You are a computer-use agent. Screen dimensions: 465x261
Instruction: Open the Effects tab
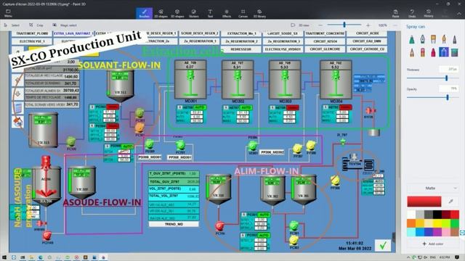click(227, 13)
